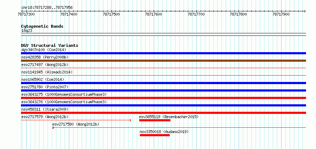The image size is (316, 149).
Task: Open esv2717579 (Wong2012b) variant label
Action: [45, 117]
